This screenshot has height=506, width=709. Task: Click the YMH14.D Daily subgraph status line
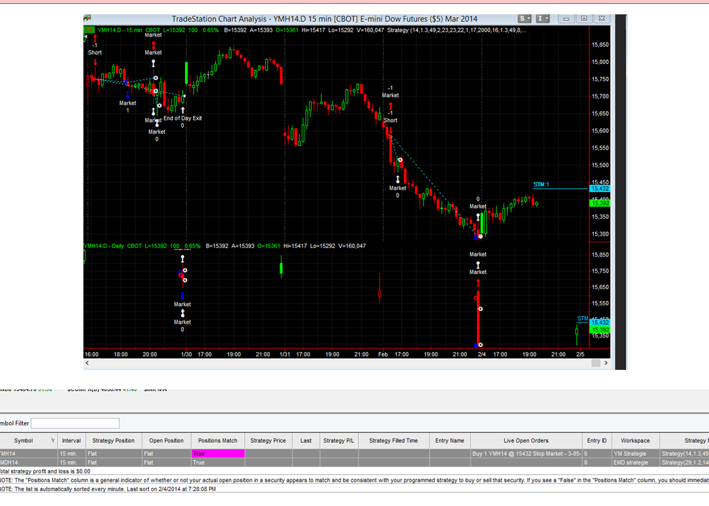tap(225, 246)
